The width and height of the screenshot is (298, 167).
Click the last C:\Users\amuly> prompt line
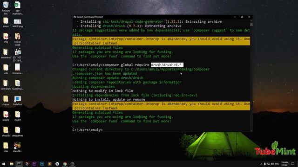(88, 130)
